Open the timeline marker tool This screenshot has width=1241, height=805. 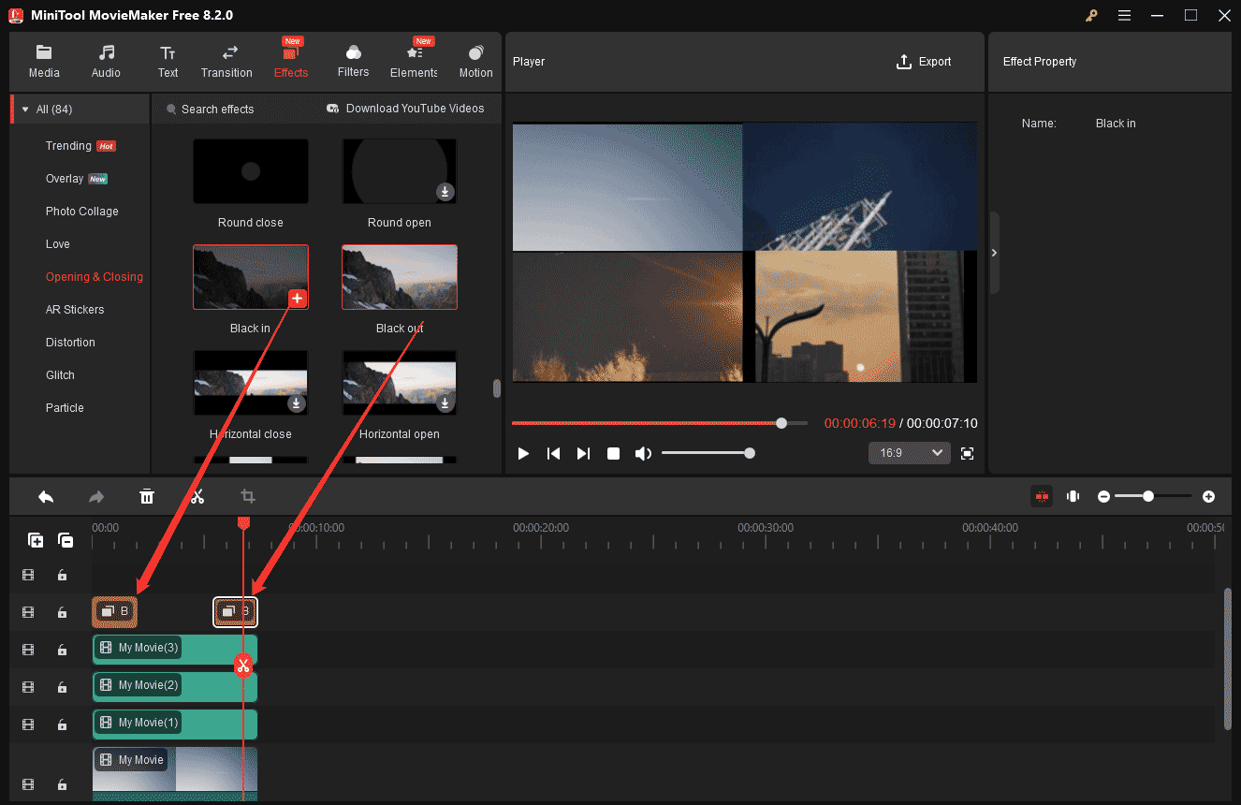point(1073,496)
